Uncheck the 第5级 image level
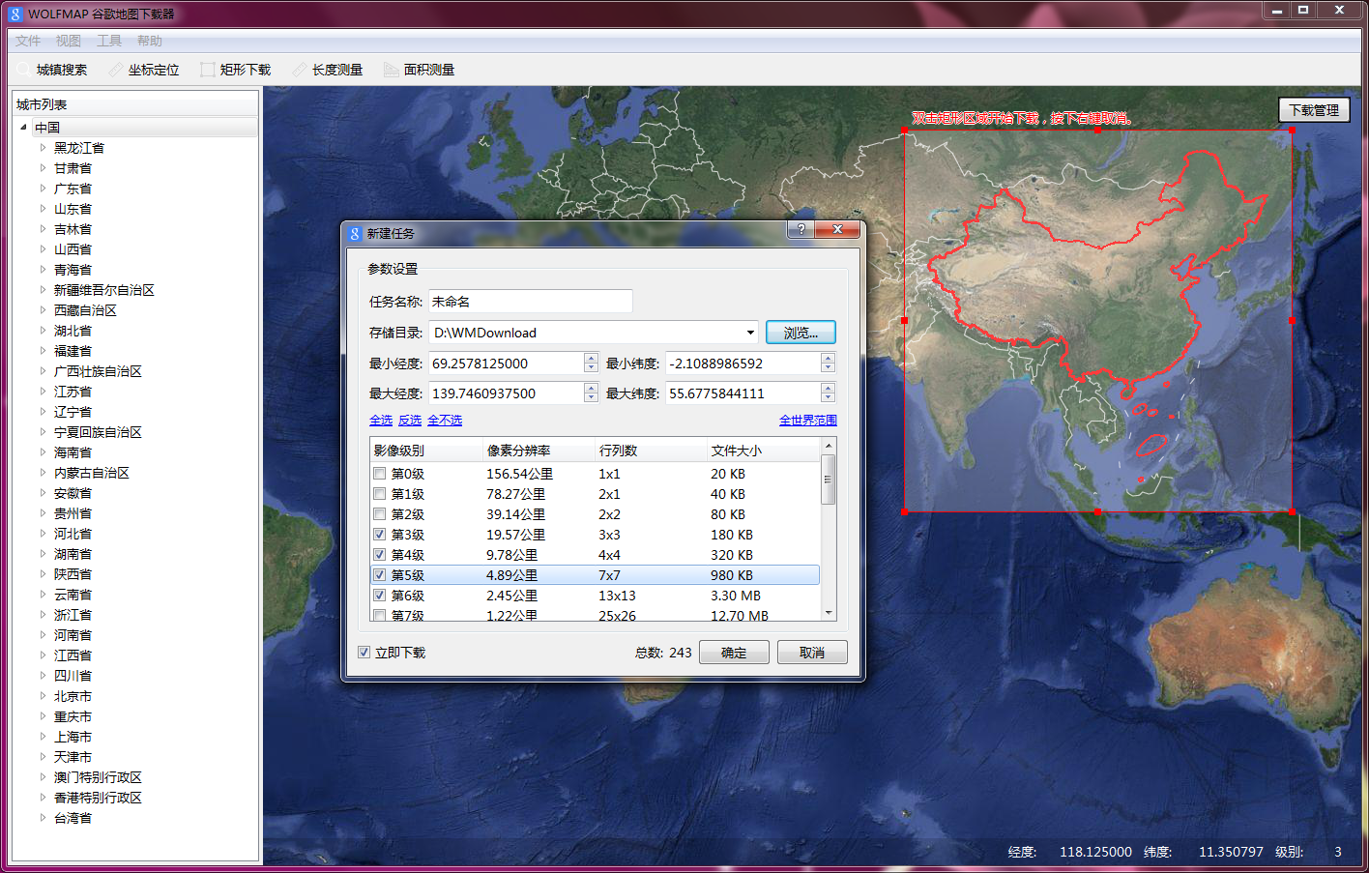1369x873 pixels. point(381,574)
